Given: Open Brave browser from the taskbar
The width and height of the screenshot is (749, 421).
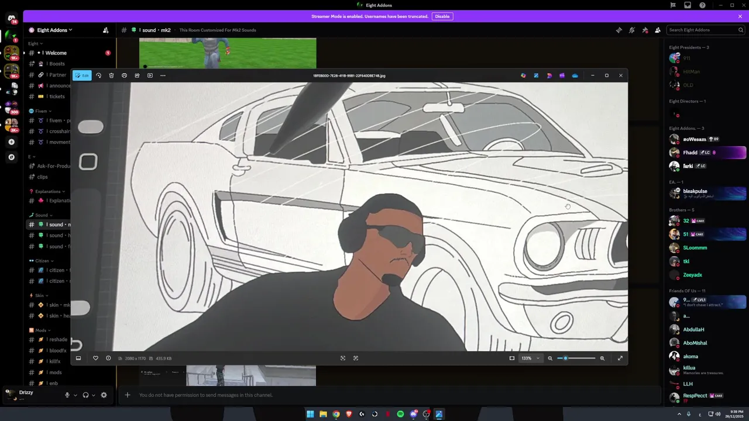Looking at the screenshot, I should coord(349,414).
